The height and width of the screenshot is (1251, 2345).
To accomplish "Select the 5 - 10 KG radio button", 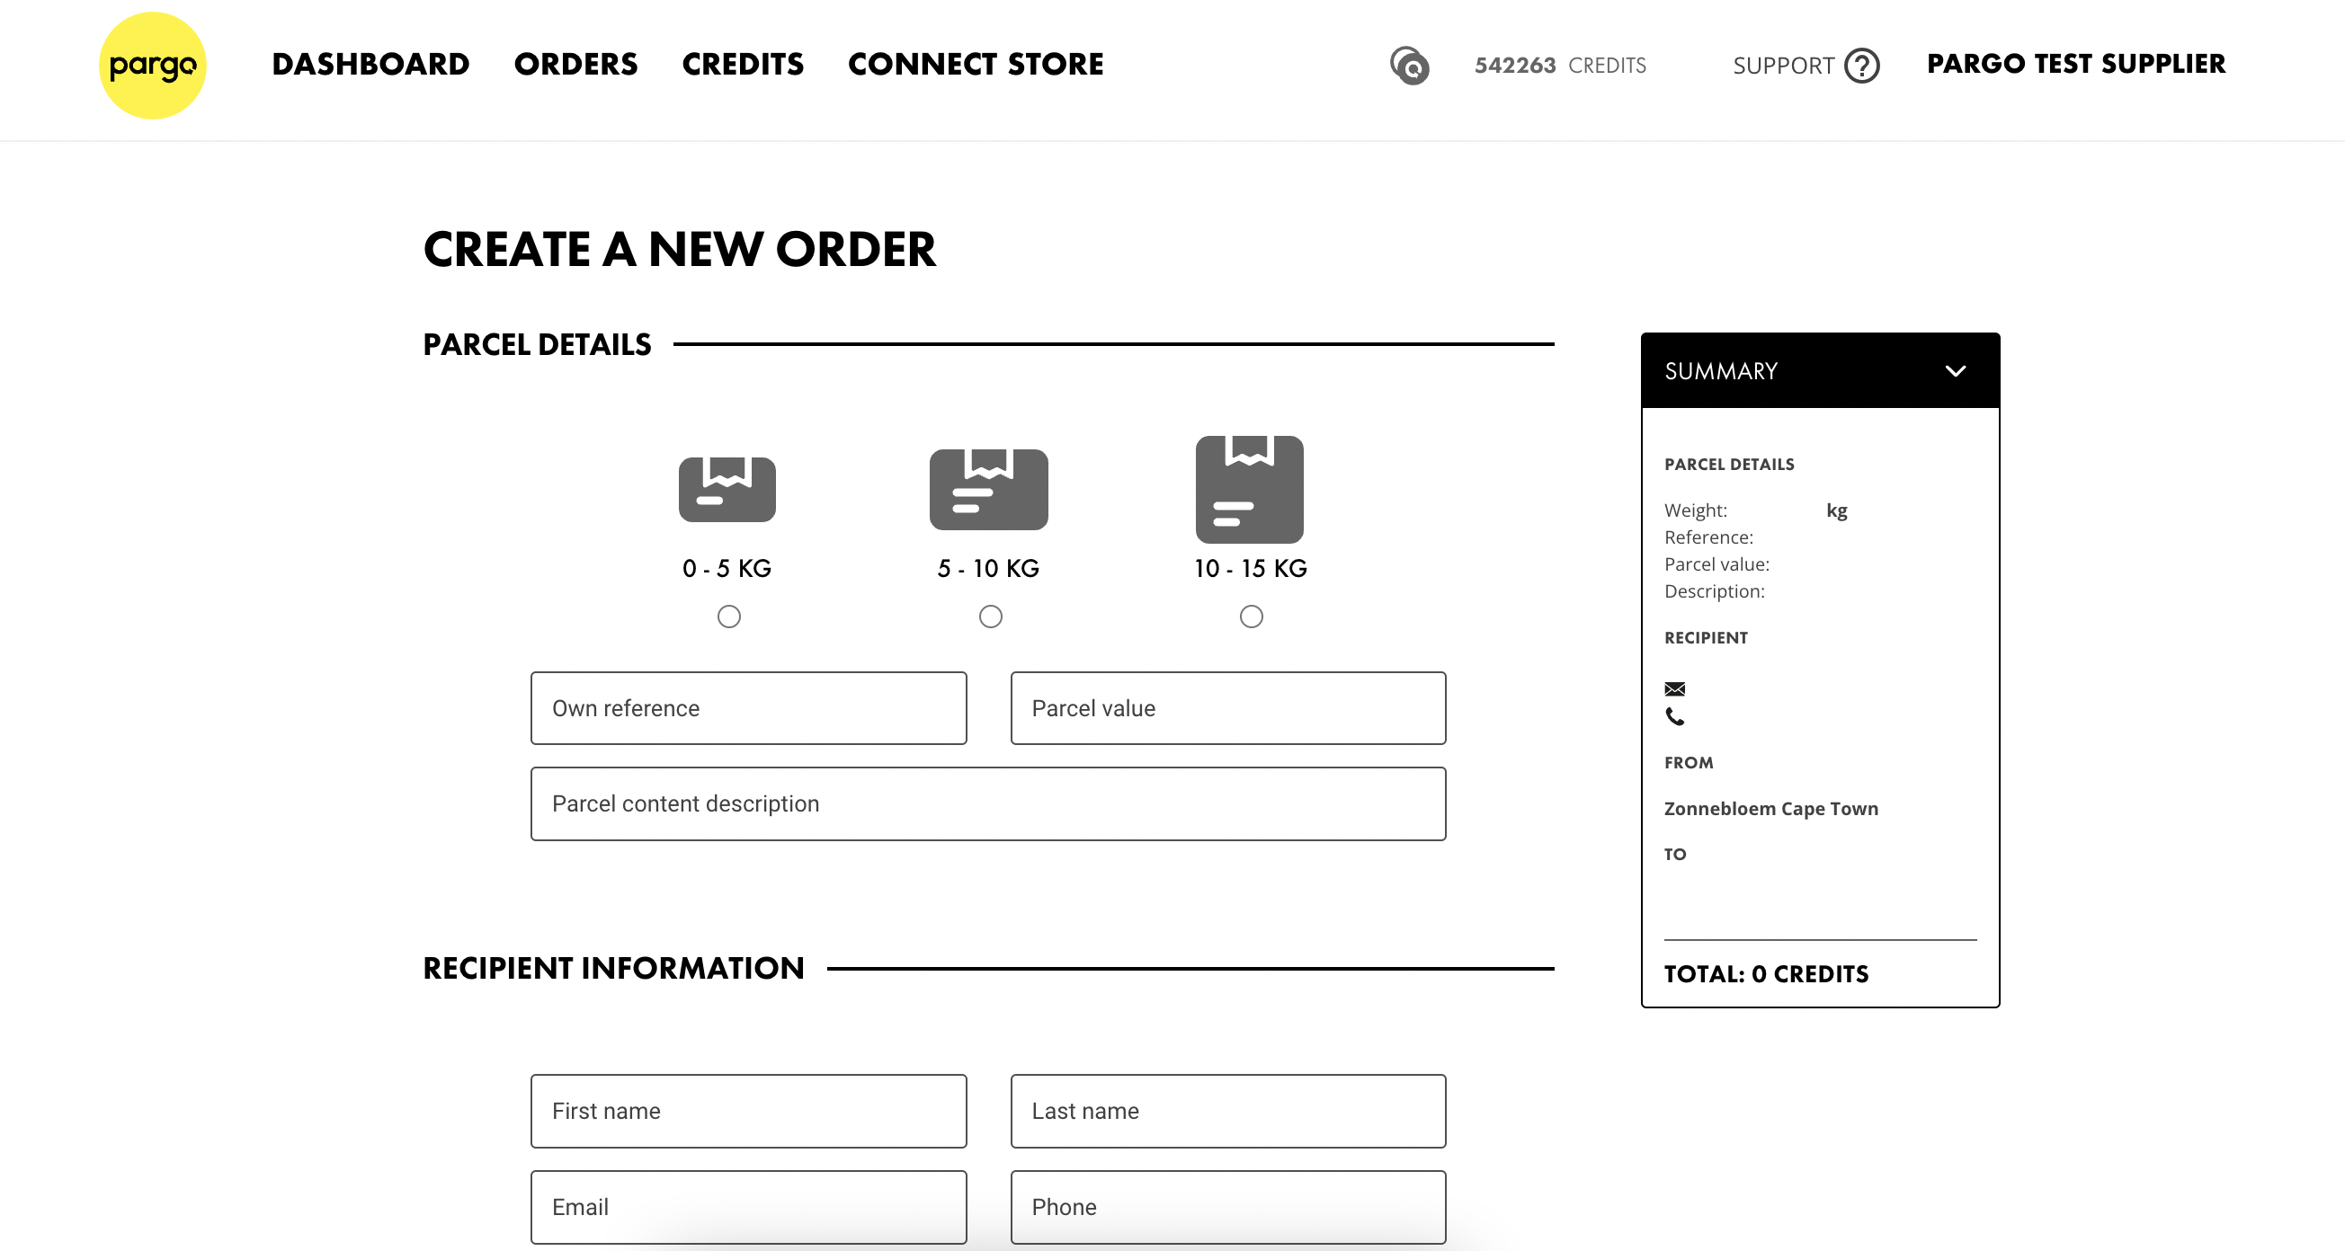I will [991, 617].
